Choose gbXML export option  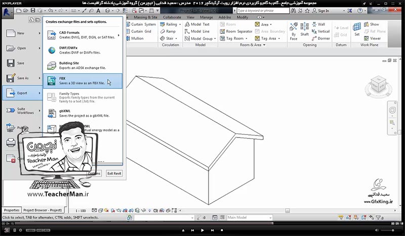pos(83,114)
